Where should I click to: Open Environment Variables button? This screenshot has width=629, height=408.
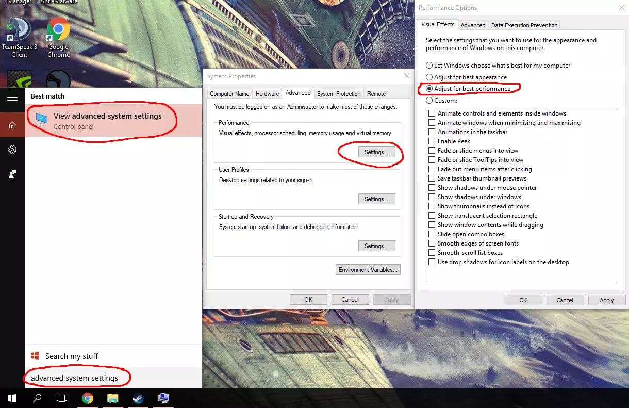tap(368, 270)
